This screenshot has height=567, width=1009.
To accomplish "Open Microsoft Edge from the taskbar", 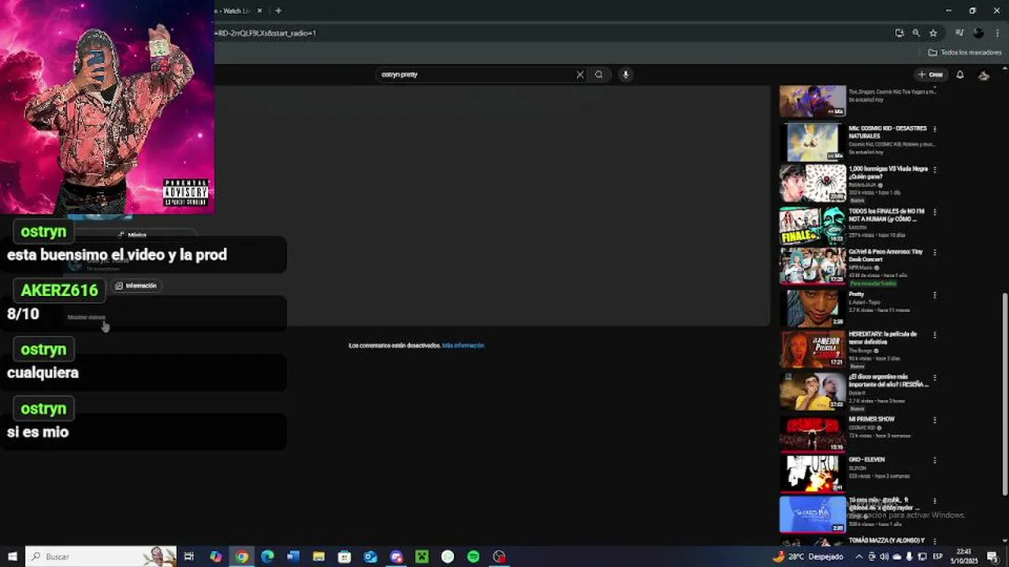I will (268, 557).
